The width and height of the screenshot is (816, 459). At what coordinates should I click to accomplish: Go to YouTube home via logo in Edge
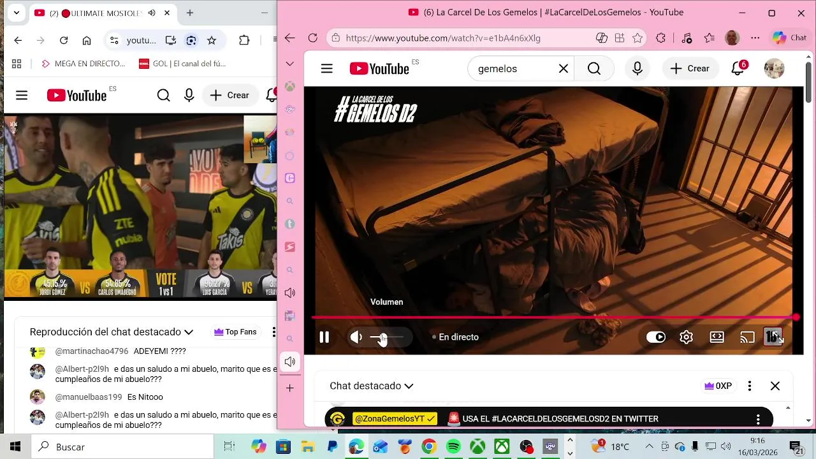[380, 68]
